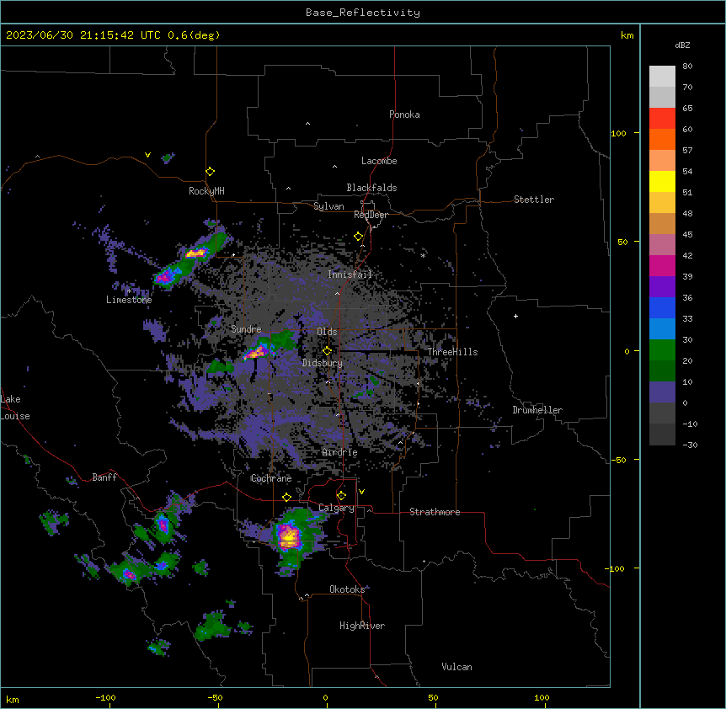Viewport: 726px width, 709px height.
Task: Click the yellow diamond marker above Calgary
Action: (x=341, y=496)
